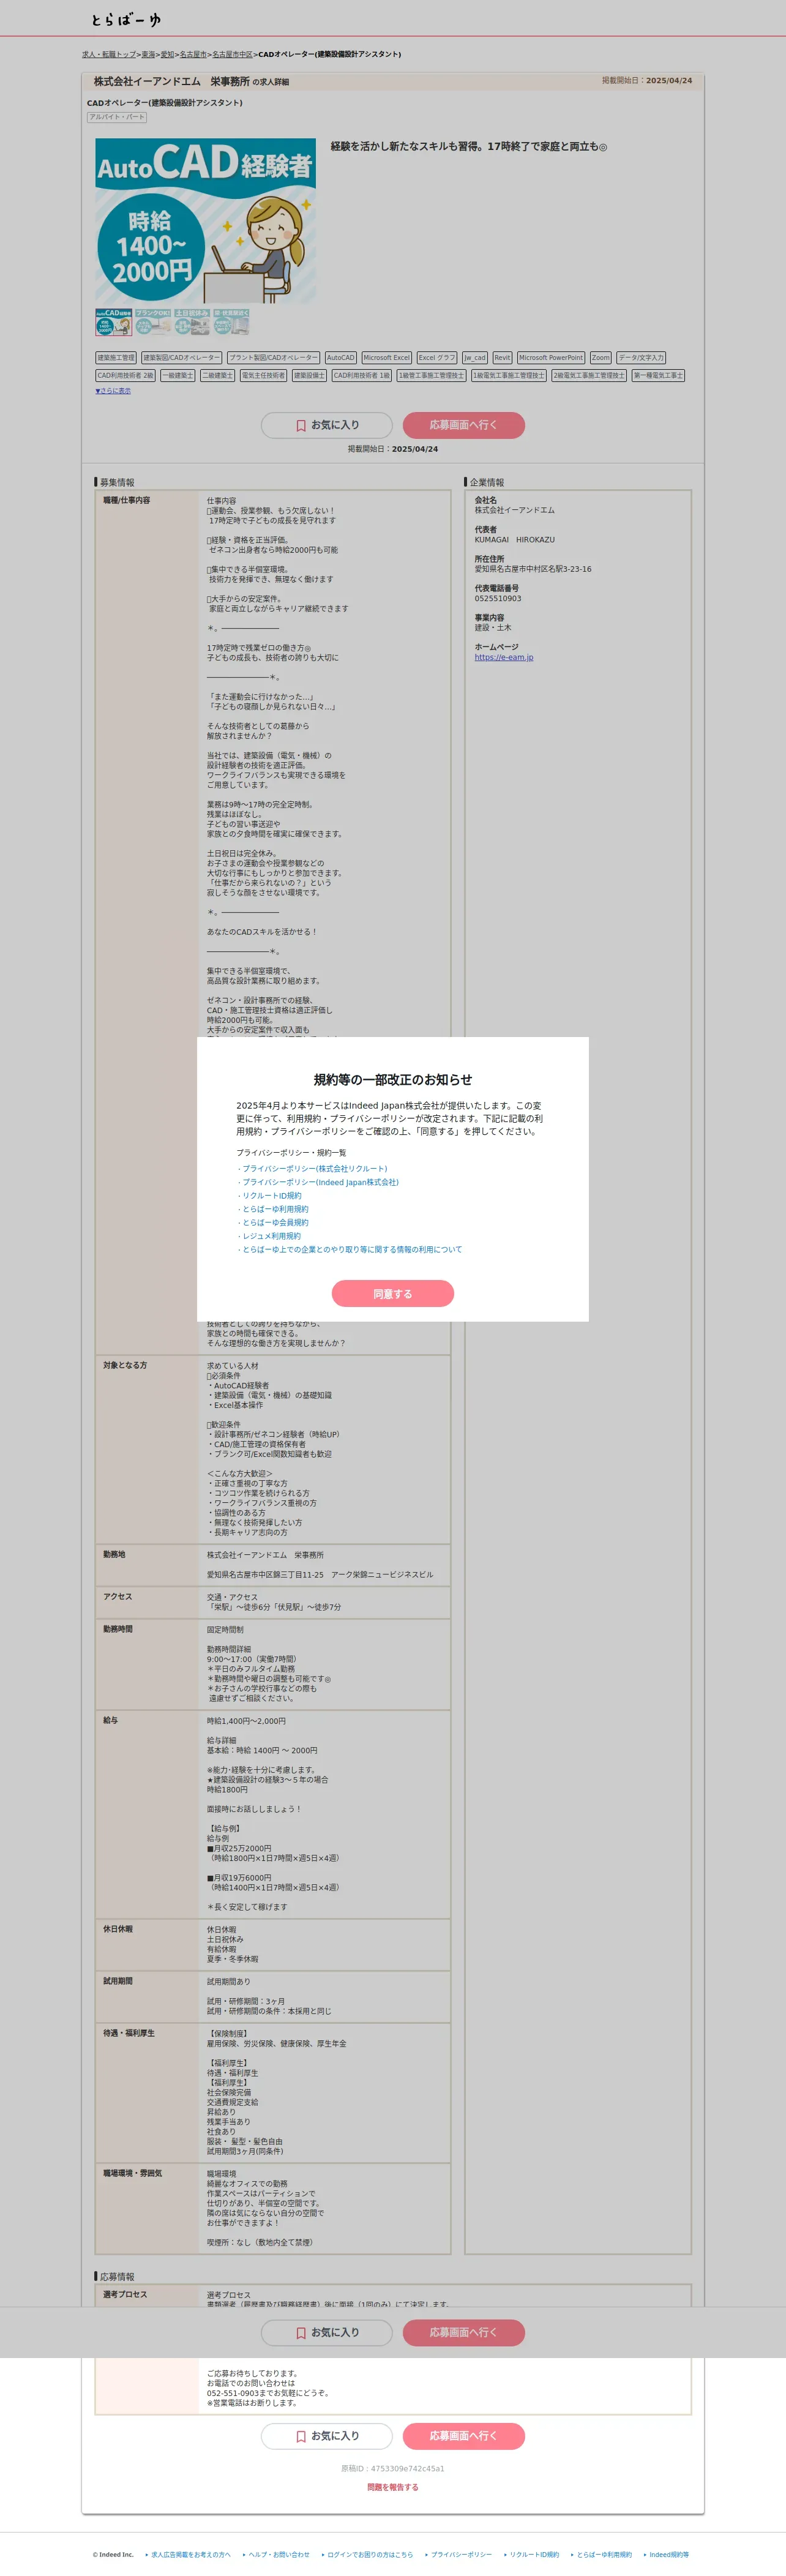Click the Jw_cad tag
The image size is (786, 2576).
point(474,357)
